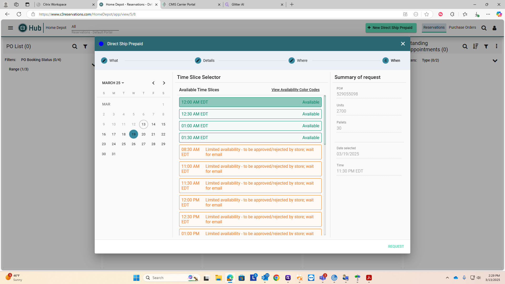
Task: Open browser downloads icon
Action: (x=477, y=14)
